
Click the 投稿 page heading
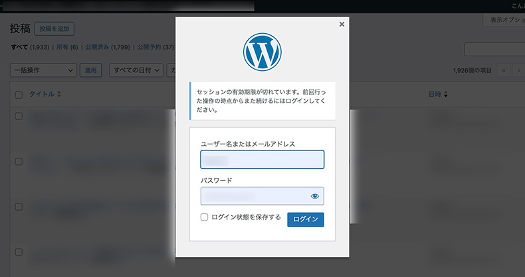[x=20, y=28]
